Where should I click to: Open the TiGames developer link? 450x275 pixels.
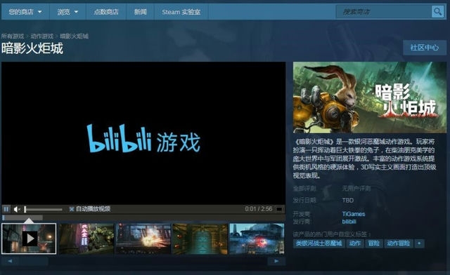click(x=354, y=214)
